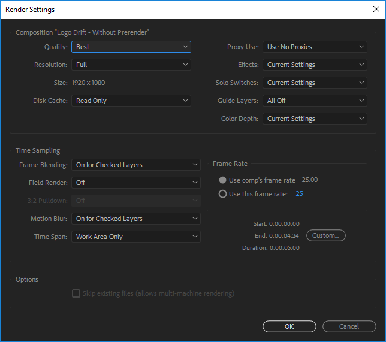The width and height of the screenshot is (386, 342).
Task: Expand the Field Render Off dropdown
Action: (136, 183)
